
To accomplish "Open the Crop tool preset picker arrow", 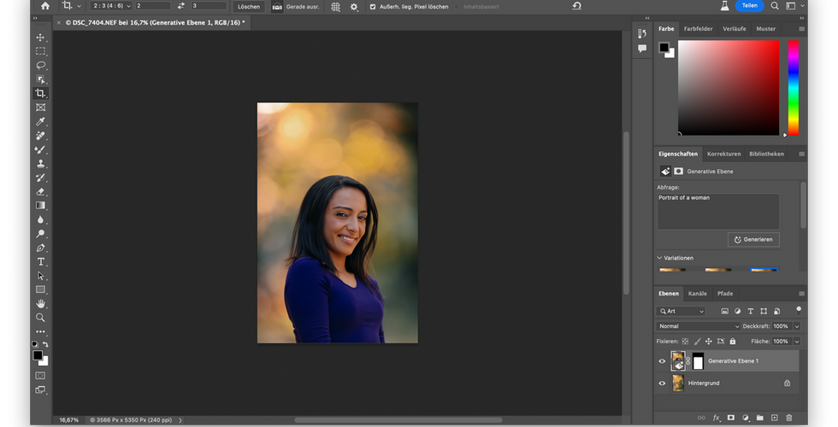I will [79, 7].
